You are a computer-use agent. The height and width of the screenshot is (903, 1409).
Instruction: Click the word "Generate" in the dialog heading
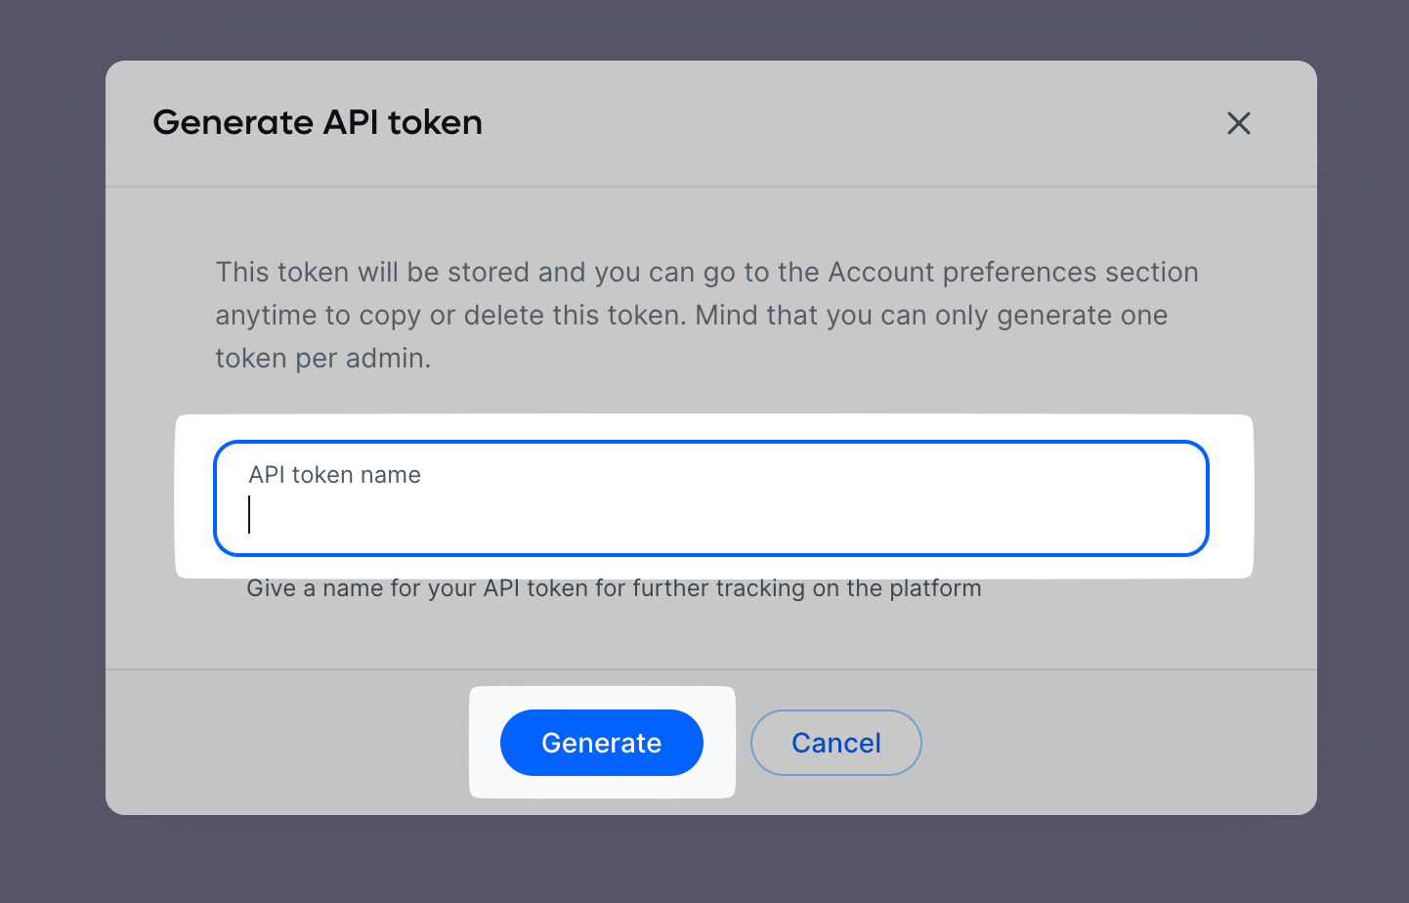233,123
